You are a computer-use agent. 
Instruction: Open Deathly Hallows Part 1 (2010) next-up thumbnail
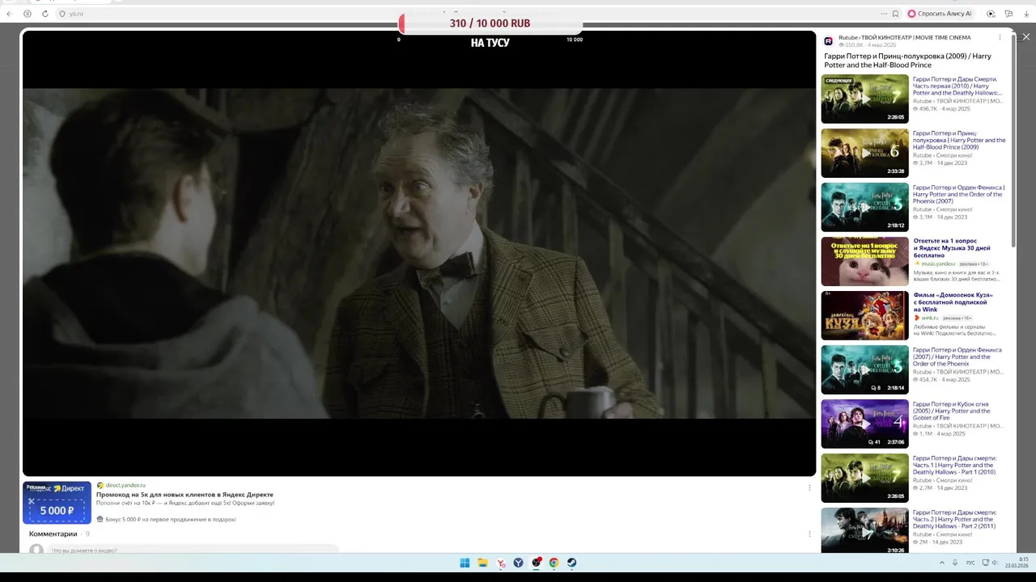[x=864, y=99]
